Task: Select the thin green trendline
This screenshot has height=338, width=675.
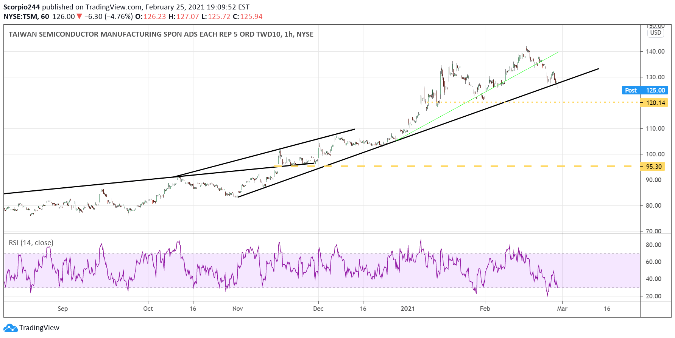Action: [x=478, y=96]
